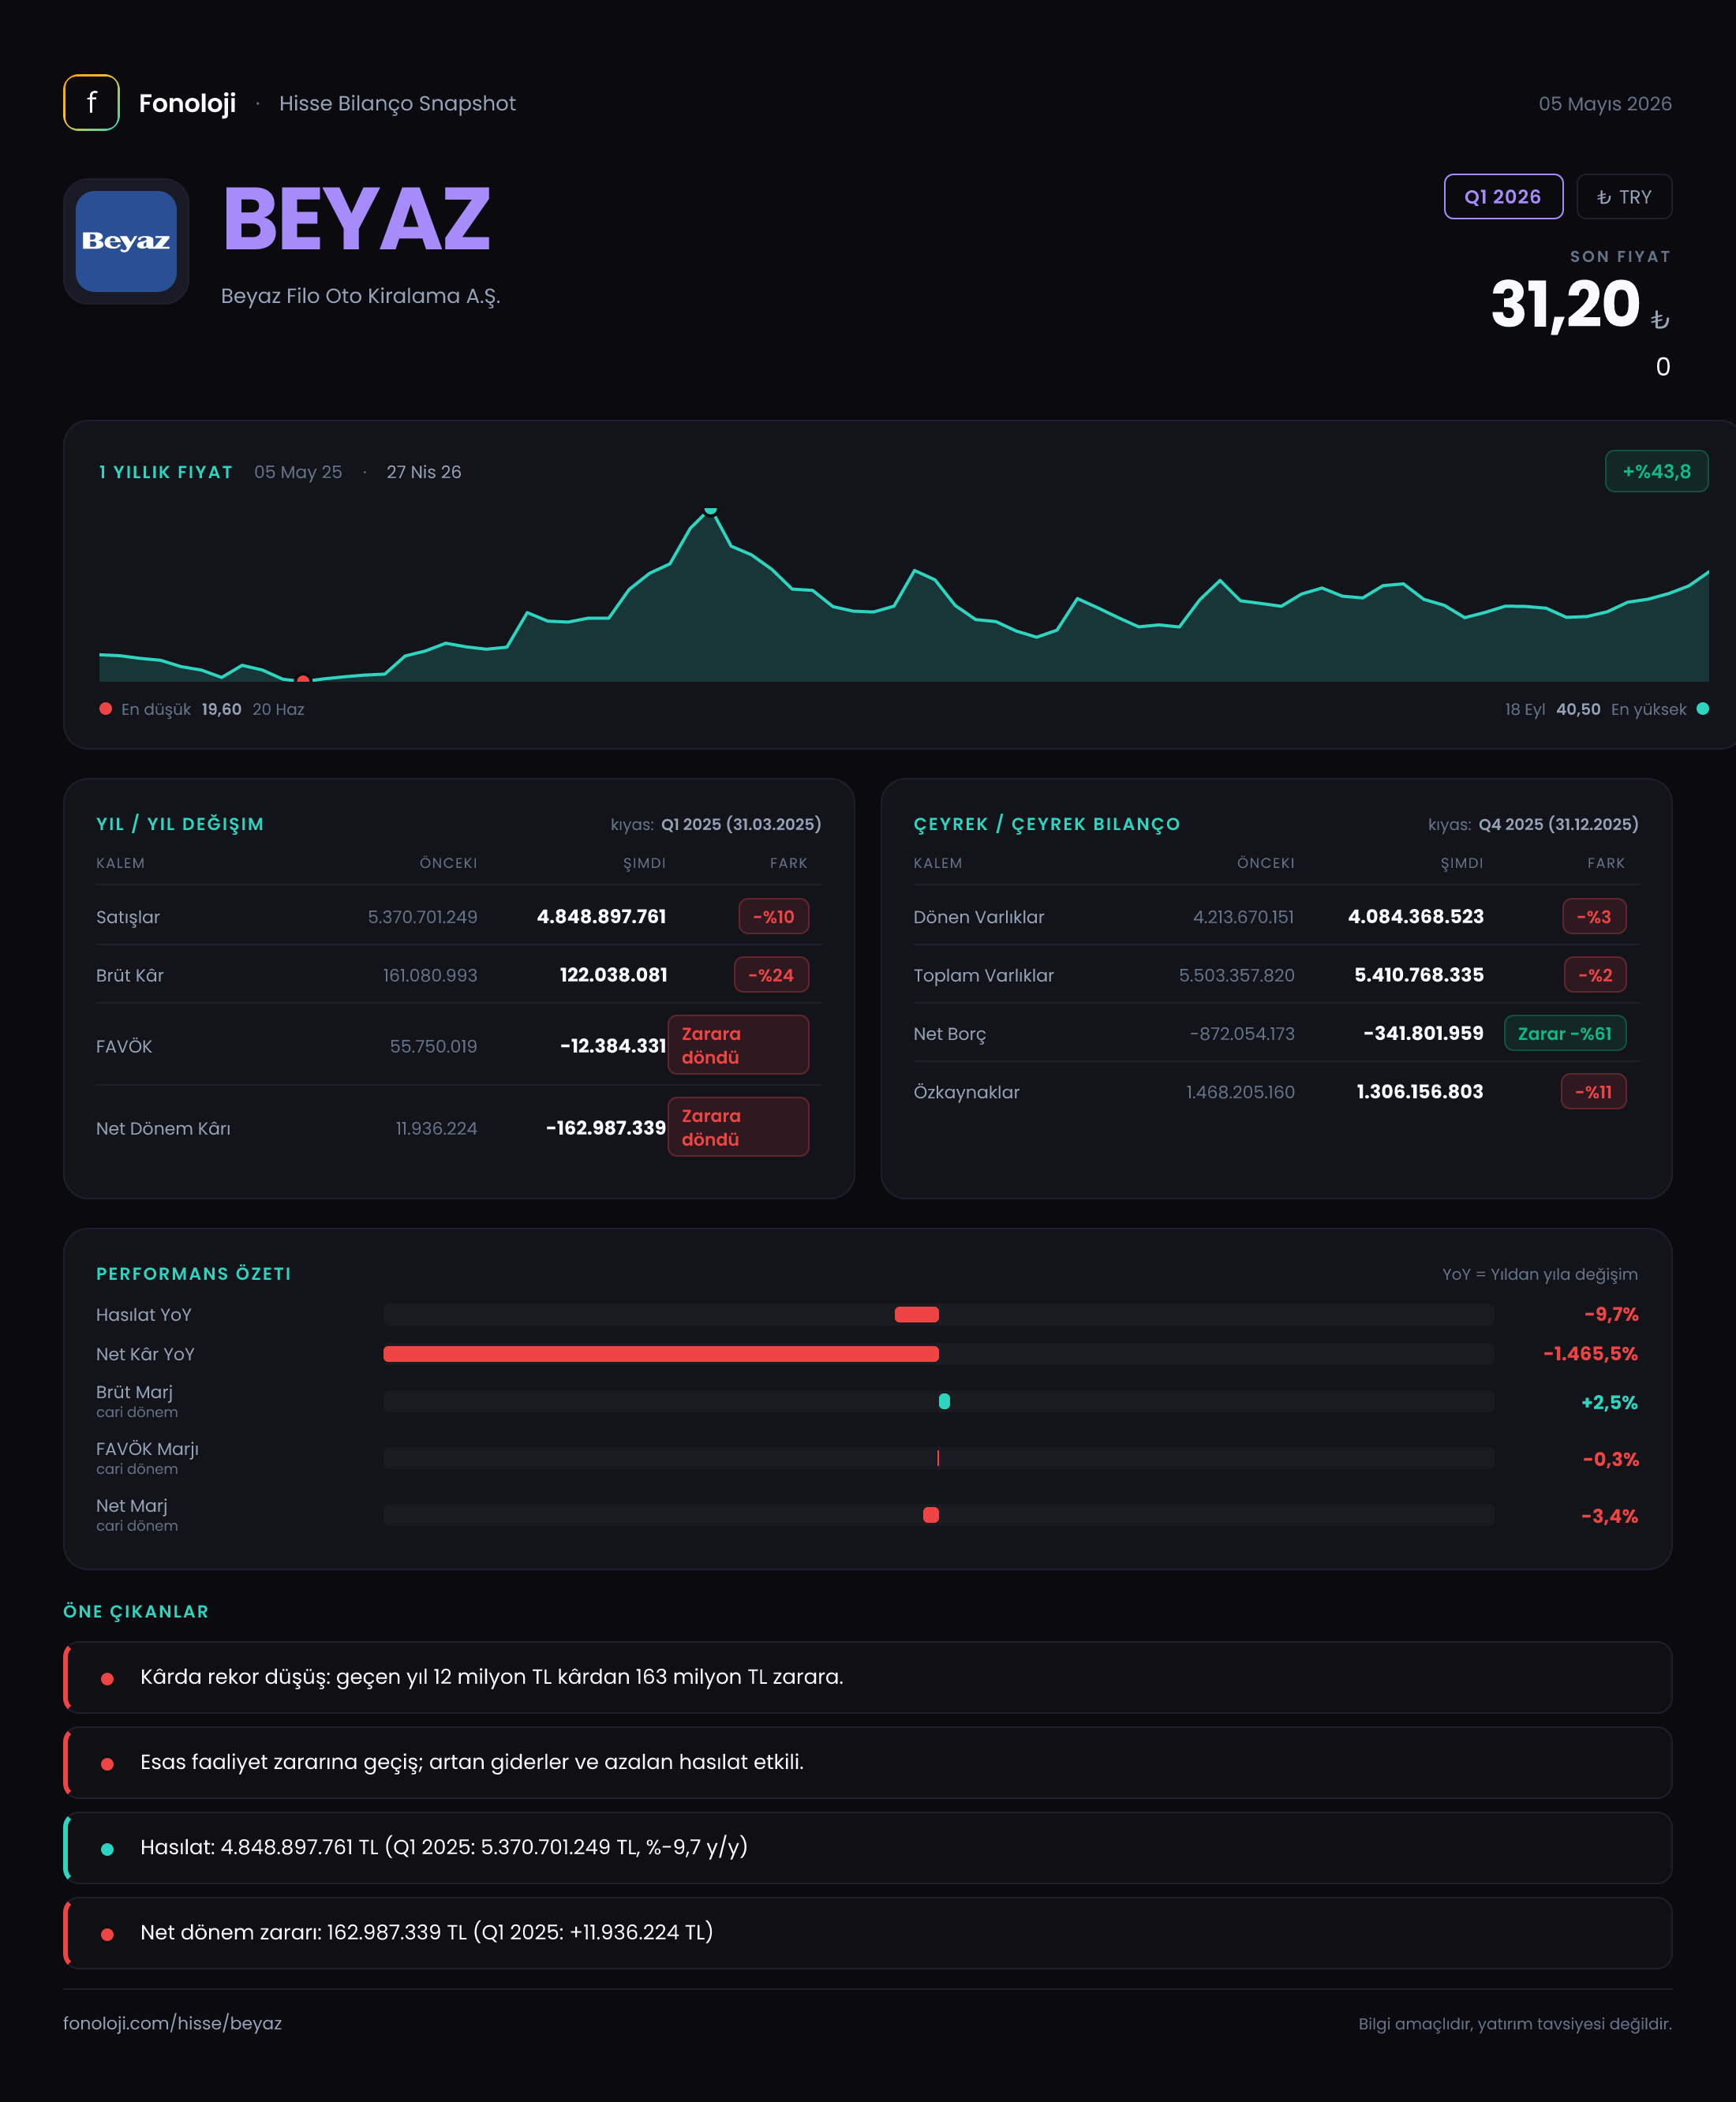Click the Toplam Varlıklar value 5.410.768.335
The width and height of the screenshot is (1736, 2102).
click(x=1418, y=975)
